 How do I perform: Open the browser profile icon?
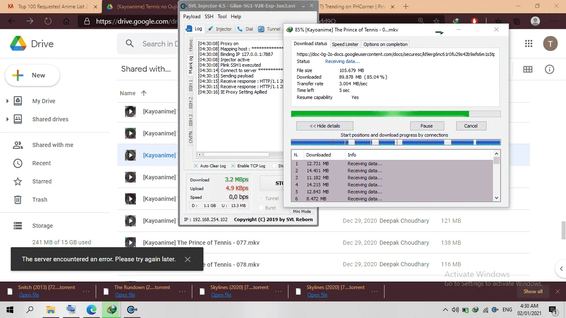point(535,21)
